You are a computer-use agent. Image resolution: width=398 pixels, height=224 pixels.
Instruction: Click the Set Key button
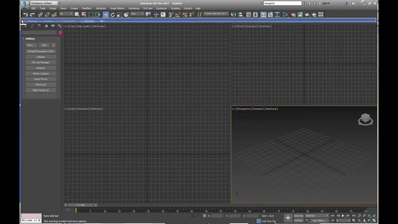pyautogui.click(x=298, y=220)
